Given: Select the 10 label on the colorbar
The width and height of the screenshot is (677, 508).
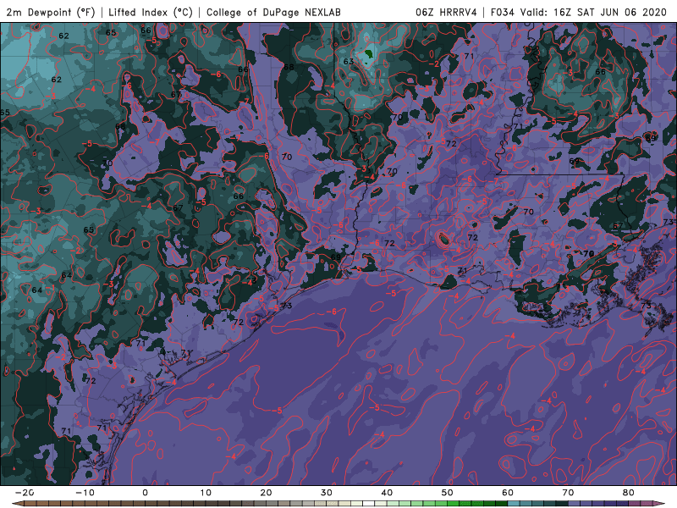Looking at the screenshot, I should (x=206, y=493).
